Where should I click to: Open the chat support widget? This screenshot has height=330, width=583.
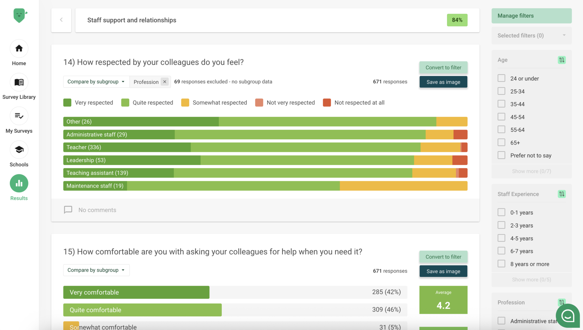[567, 316]
